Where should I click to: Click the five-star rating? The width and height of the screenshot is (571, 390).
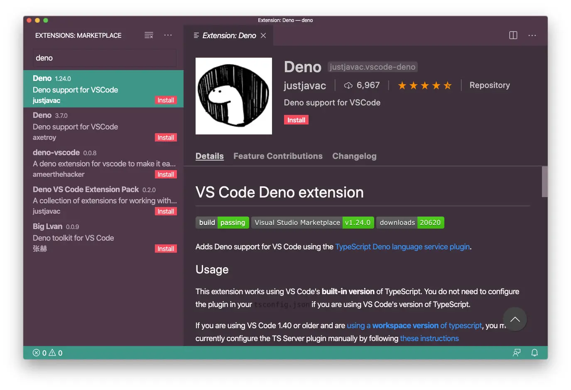click(x=424, y=85)
